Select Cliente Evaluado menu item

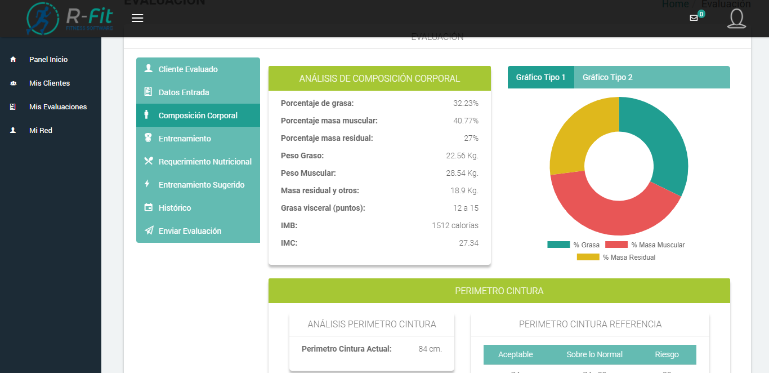click(188, 69)
